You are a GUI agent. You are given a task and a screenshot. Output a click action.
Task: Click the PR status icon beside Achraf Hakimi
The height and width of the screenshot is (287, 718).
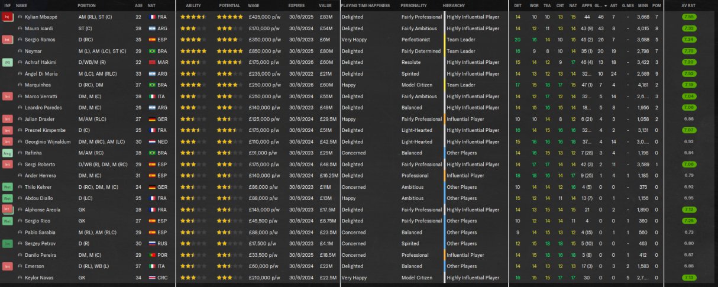(x=7, y=62)
